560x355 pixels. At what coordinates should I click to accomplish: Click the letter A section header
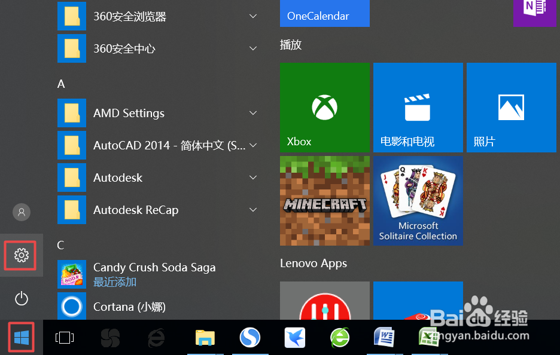[61, 84]
